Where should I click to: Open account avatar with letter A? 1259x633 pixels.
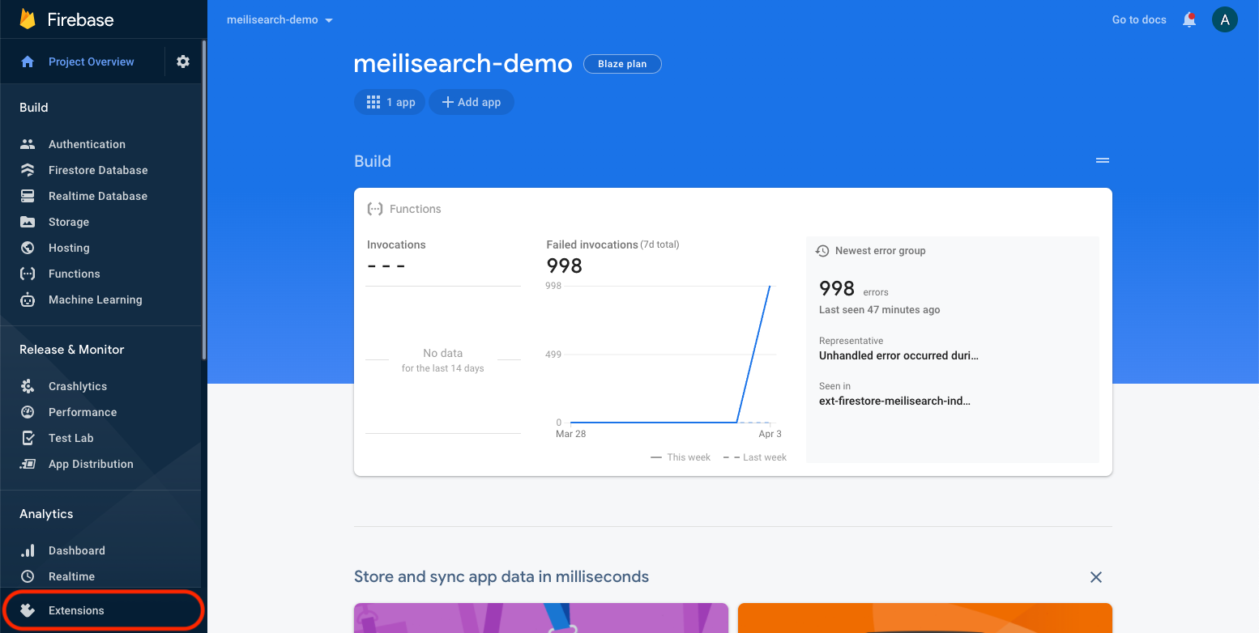1225,19
